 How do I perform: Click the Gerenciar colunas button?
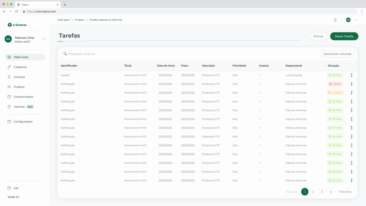click(x=337, y=54)
